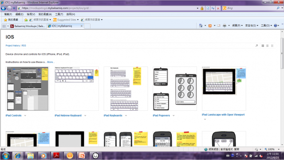The height and width of the screenshot is (160, 284).
Task: Click the security lock icon in address bar
Action: [x=202, y=8]
